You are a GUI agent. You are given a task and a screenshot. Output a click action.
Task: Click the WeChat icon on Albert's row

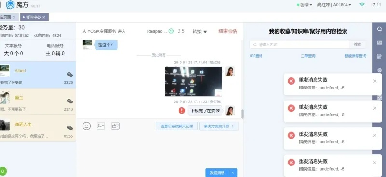pyautogui.click(x=70, y=75)
